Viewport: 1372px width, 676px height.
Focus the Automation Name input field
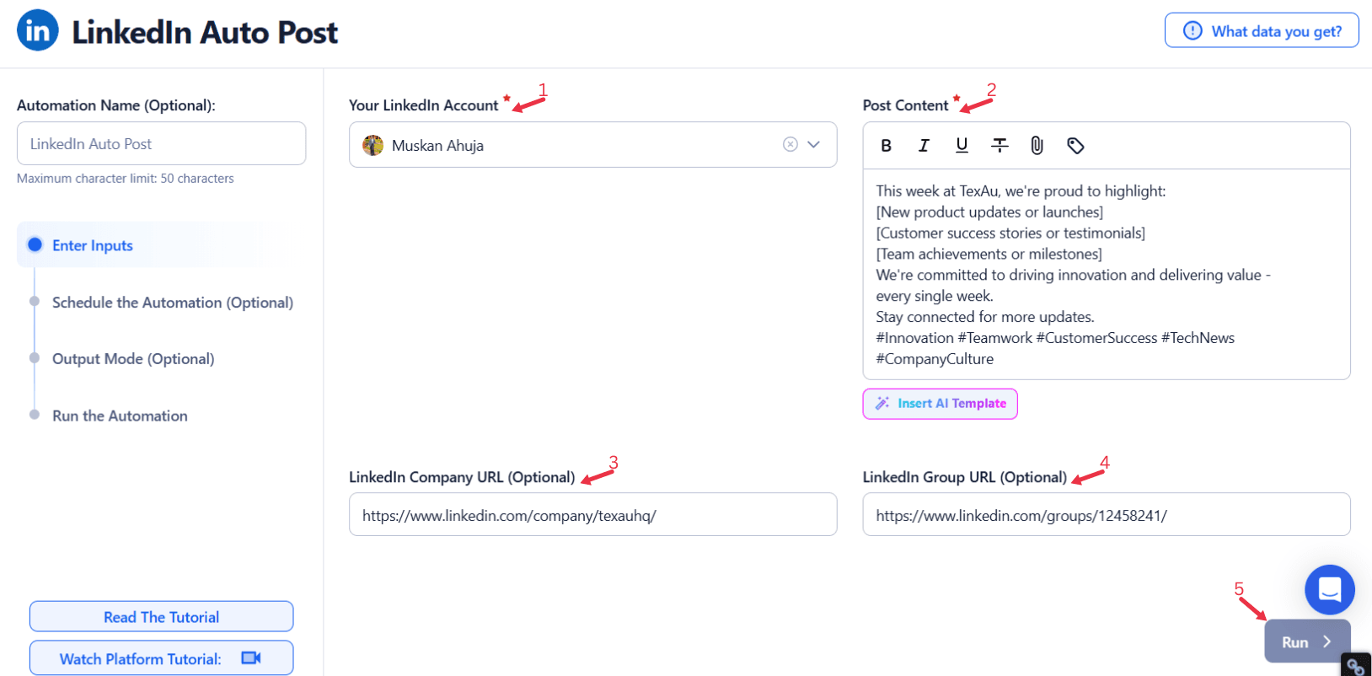[x=161, y=144]
